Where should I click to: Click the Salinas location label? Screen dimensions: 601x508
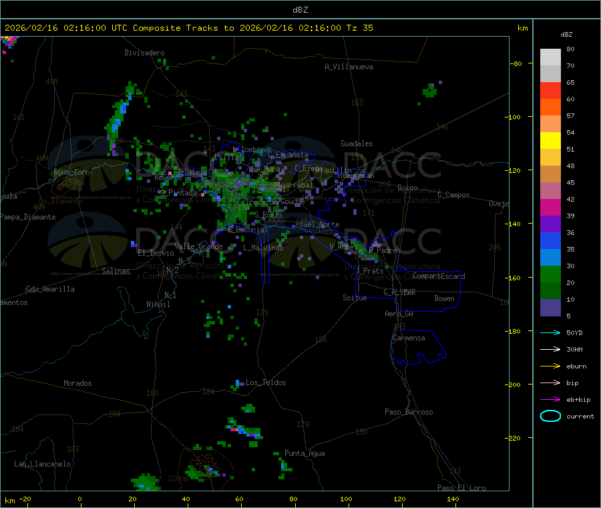pyautogui.click(x=116, y=271)
